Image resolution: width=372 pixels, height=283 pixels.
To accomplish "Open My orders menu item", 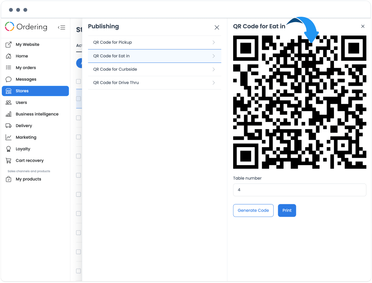I will click(x=35, y=68).
